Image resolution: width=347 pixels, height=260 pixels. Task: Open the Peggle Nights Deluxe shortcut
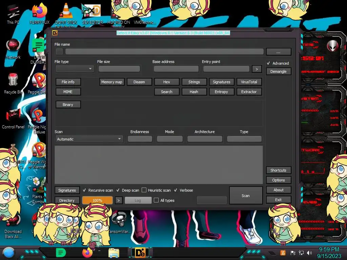(37, 121)
